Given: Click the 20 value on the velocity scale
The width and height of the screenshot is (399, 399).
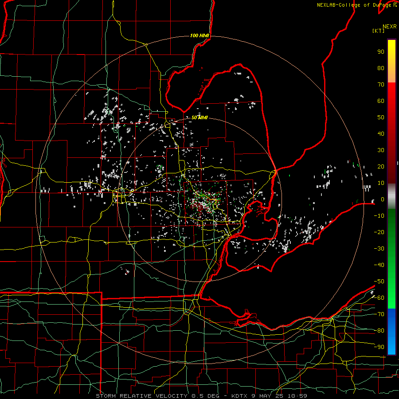Looking at the screenshot, I should tap(381, 167).
